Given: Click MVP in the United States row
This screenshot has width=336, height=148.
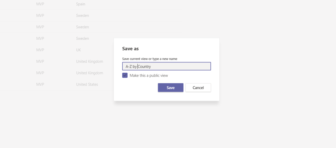Looking at the screenshot, I should point(40,85).
